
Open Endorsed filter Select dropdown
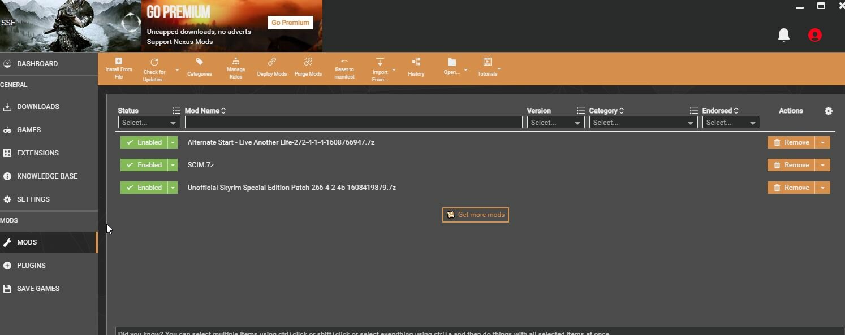731,123
